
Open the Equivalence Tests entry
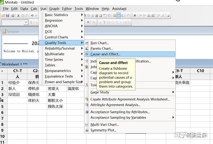[61, 76]
